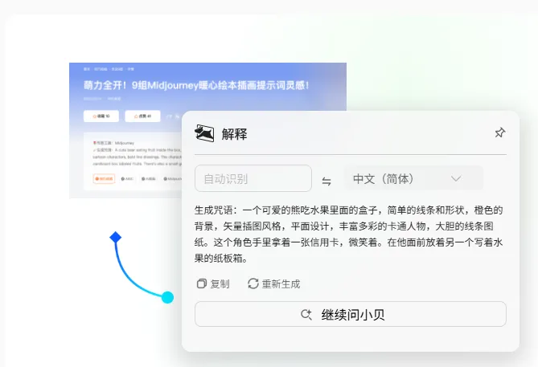Click the 解释 popup title
The width and height of the screenshot is (538, 367).
(x=234, y=133)
